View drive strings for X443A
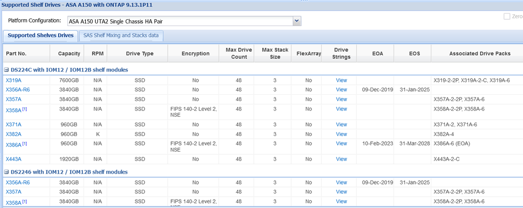Image resolution: width=523 pixels, height=208 pixels. coord(341,159)
